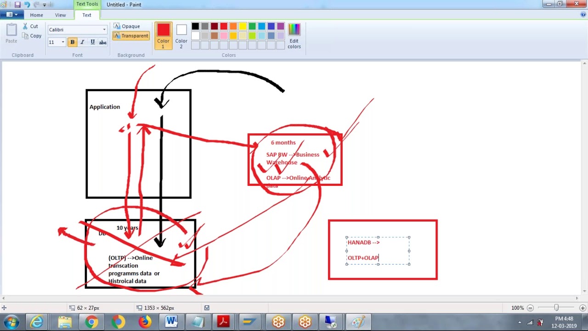The width and height of the screenshot is (588, 331).
Task: Click the zoom out minus button
Action: [x=530, y=308]
